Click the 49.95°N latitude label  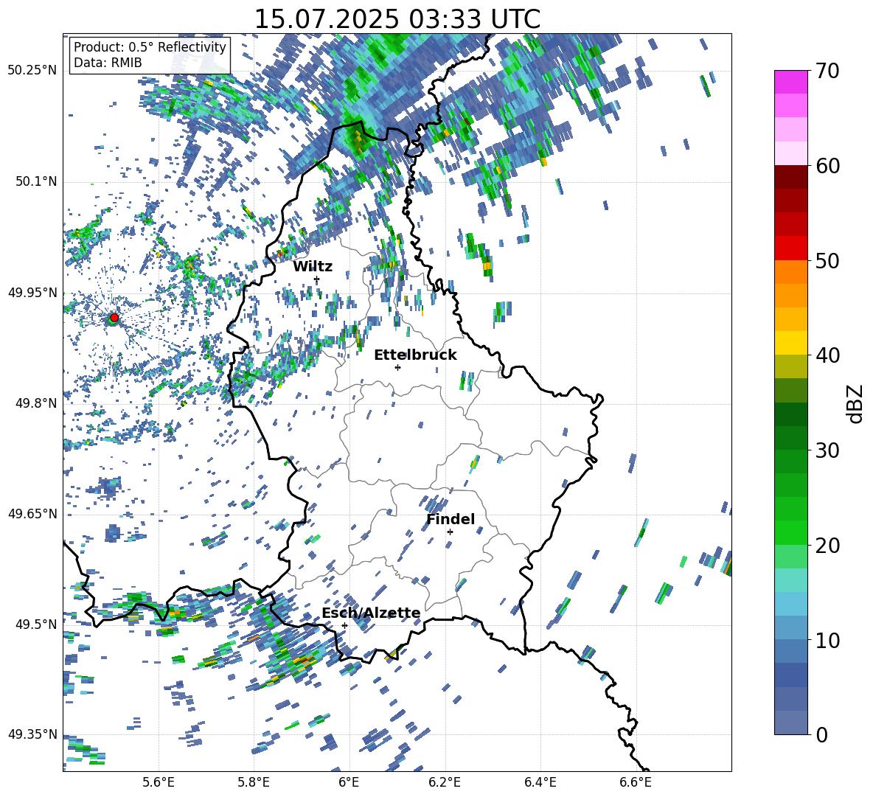click(32, 292)
